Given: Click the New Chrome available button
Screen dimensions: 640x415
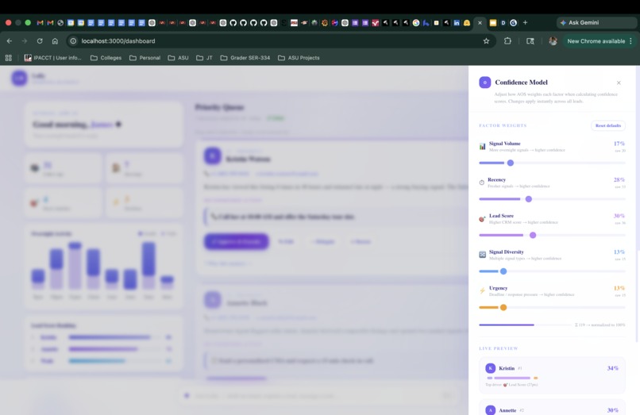Looking at the screenshot, I should (x=596, y=41).
